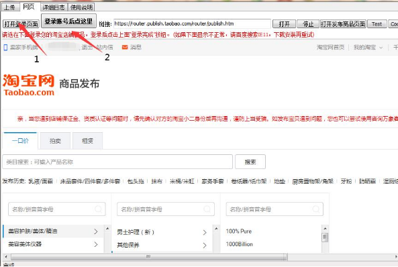This screenshot has width=398, height=267.
Task: Click up arrow of second category scrollbar
Action: click(216, 229)
